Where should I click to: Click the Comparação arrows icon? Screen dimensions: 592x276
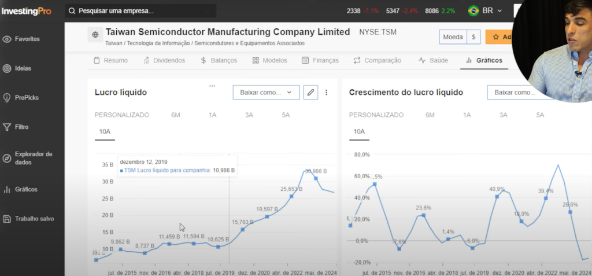point(357,61)
